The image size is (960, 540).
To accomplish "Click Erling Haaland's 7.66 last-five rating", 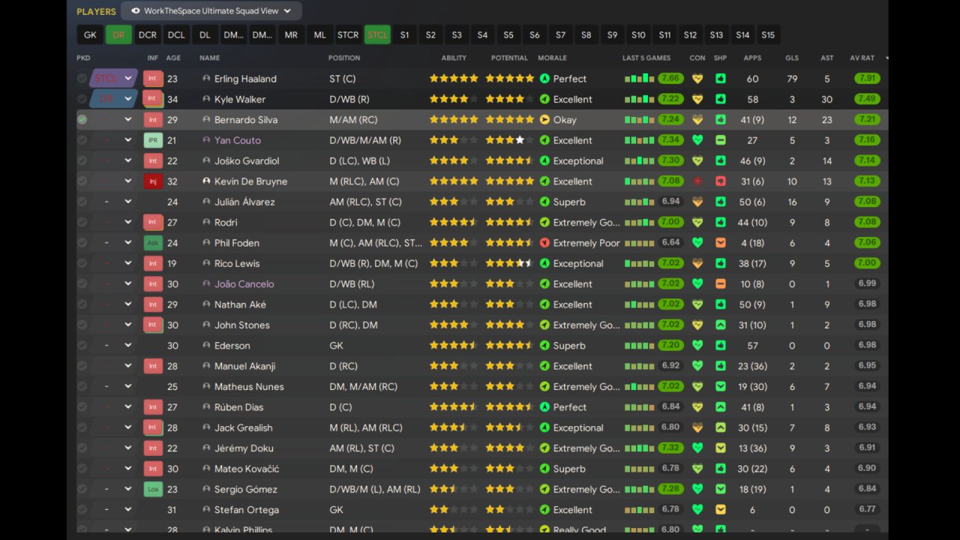I will click(670, 79).
